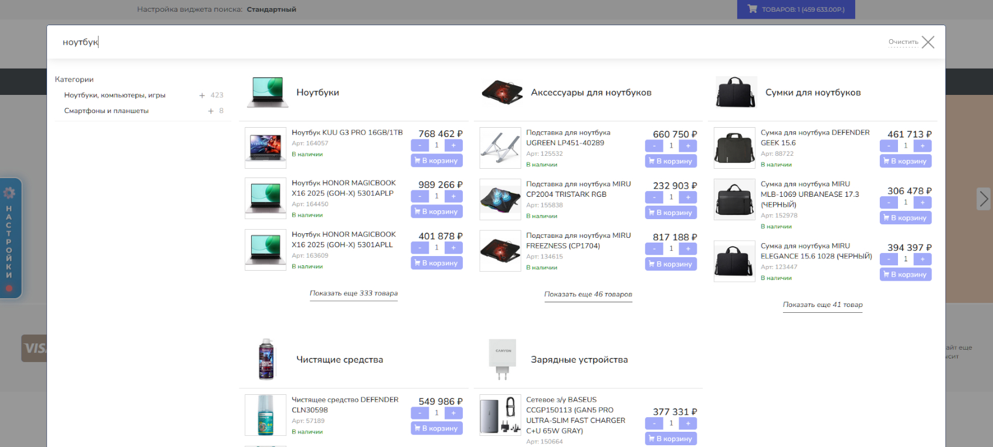Decrease quantity of UGREEN LP451-40289 stand

(654, 146)
